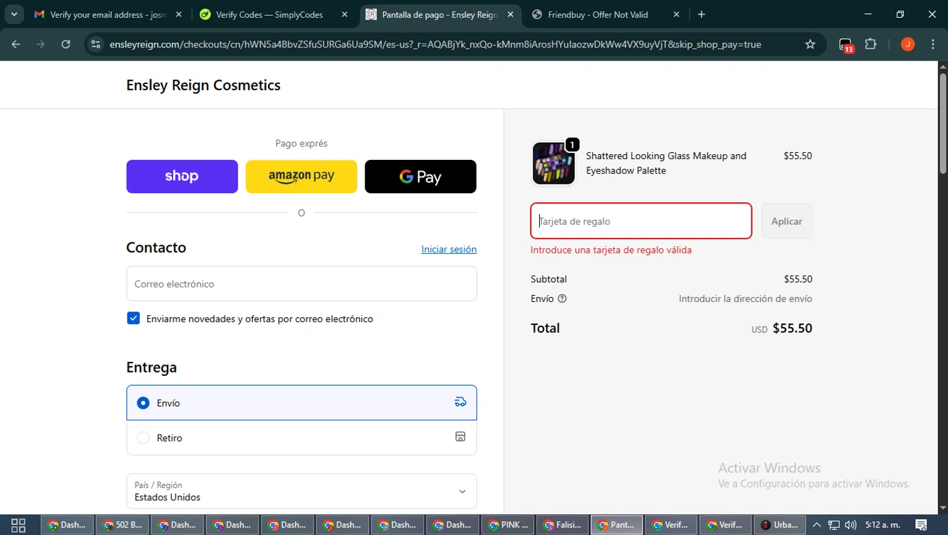948x535 pixels.
Task: Open the Chrome three-dot menu
Action: 933,44
